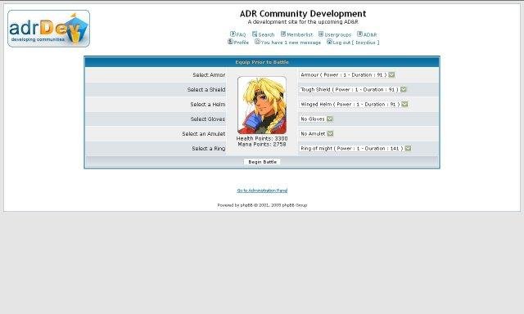Click the 'Powered by phpBB' footer text

point(262,205)
